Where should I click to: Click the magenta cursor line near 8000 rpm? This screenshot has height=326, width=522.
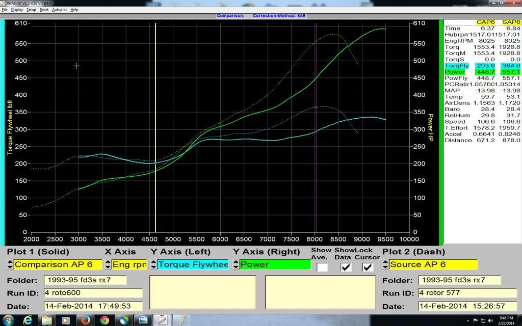click(316, 126)
